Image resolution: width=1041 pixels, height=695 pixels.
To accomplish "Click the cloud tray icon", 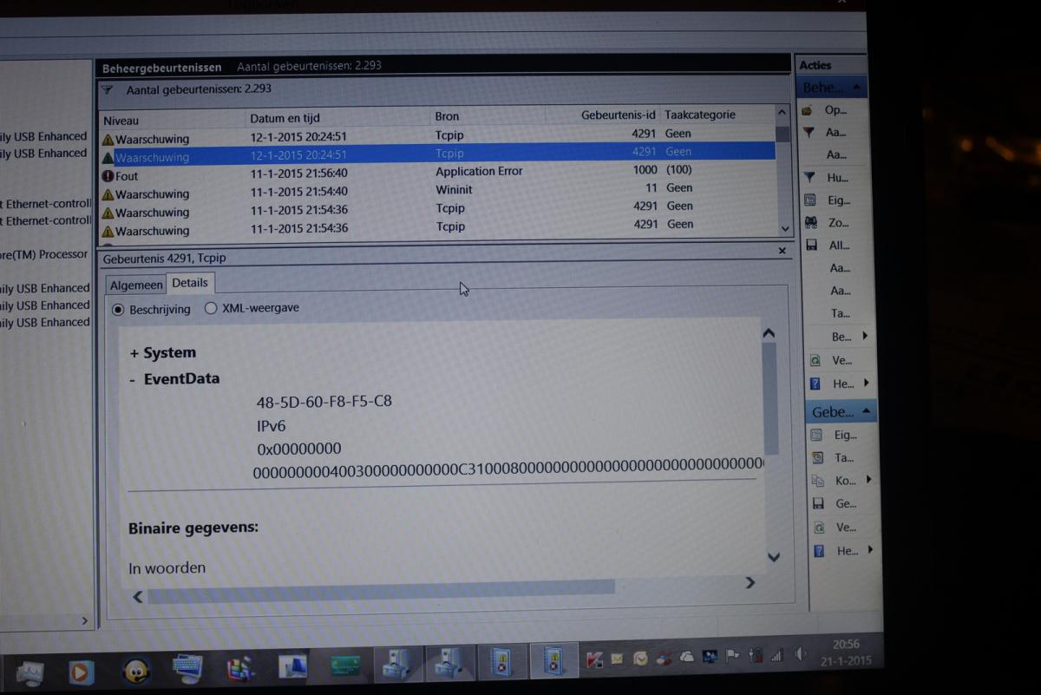I will click(x=687, y=657).
